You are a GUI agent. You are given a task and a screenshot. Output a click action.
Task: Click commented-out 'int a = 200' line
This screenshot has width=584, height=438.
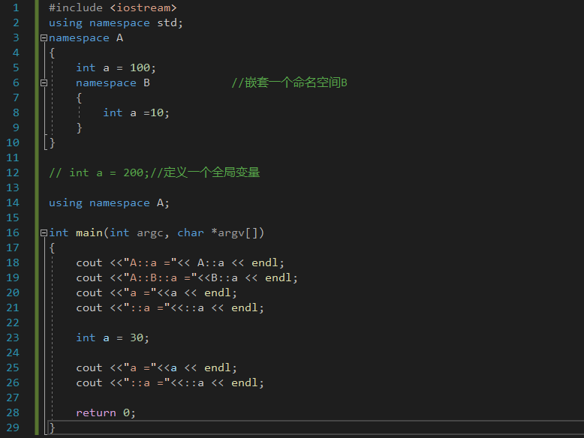click(154, 172)
